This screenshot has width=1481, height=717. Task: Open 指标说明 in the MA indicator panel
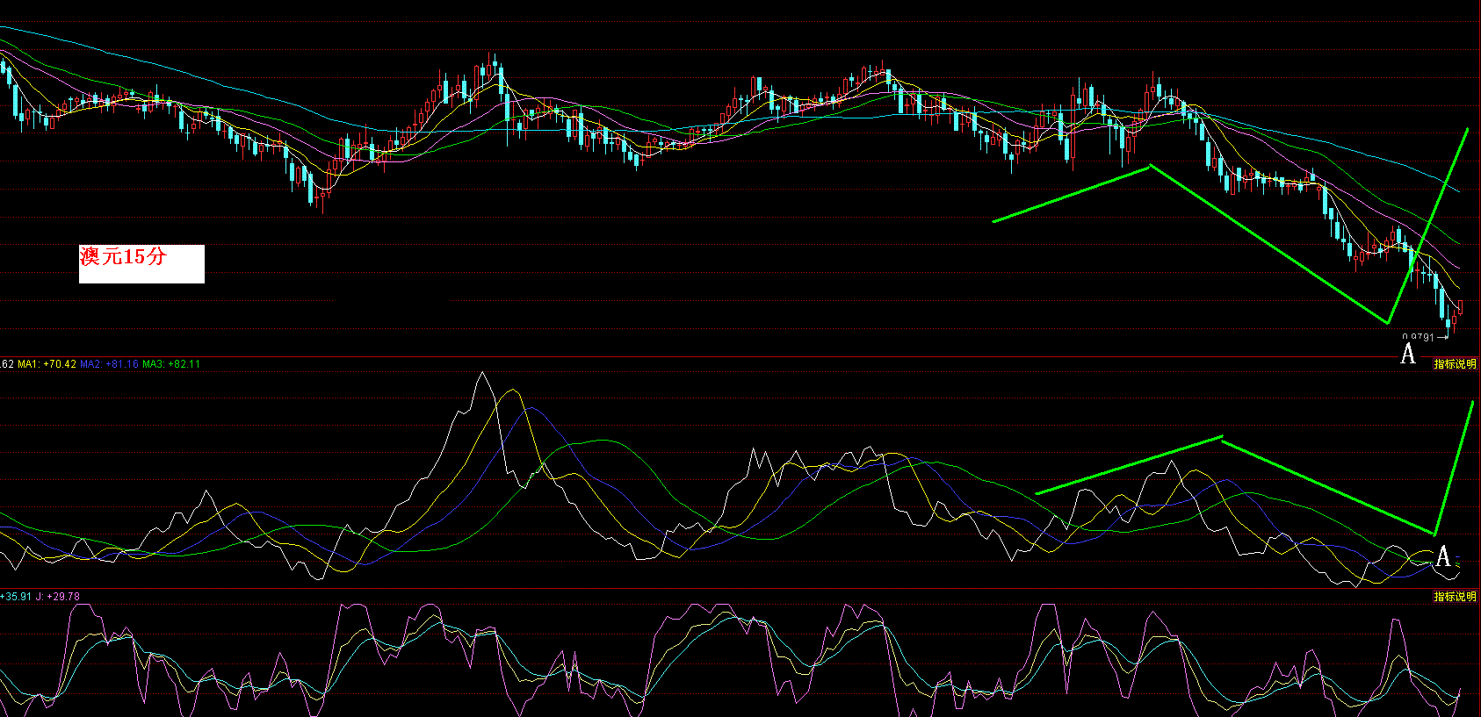point(1455,364)
